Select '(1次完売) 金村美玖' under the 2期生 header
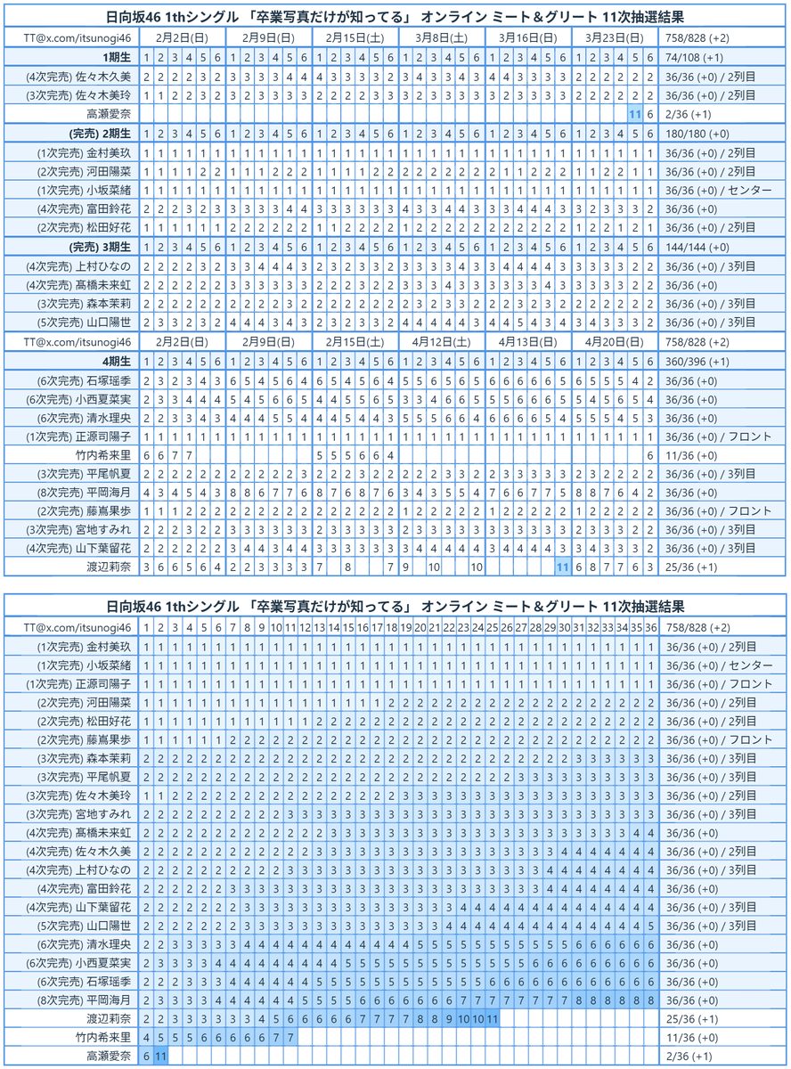Screen dimensions: 791x1069 click(x=84, y=152)
